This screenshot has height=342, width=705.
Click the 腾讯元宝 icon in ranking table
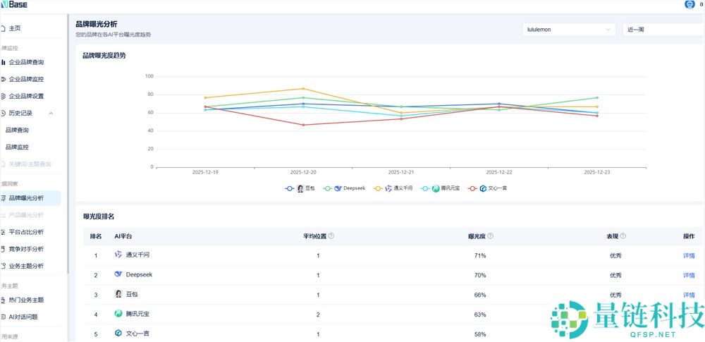(118, 313)
